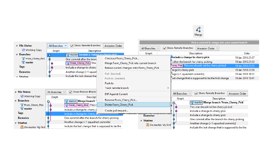The image size is (277, 155).
Task: Open Ancestor Order dropdown in merge dialog
Action: point(207,48)
